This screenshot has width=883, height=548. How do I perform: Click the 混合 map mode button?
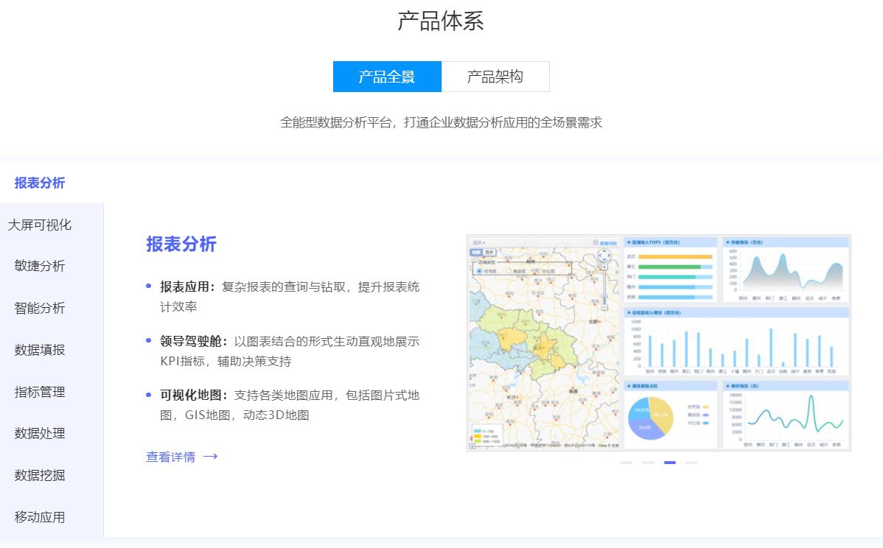(488, 252)
